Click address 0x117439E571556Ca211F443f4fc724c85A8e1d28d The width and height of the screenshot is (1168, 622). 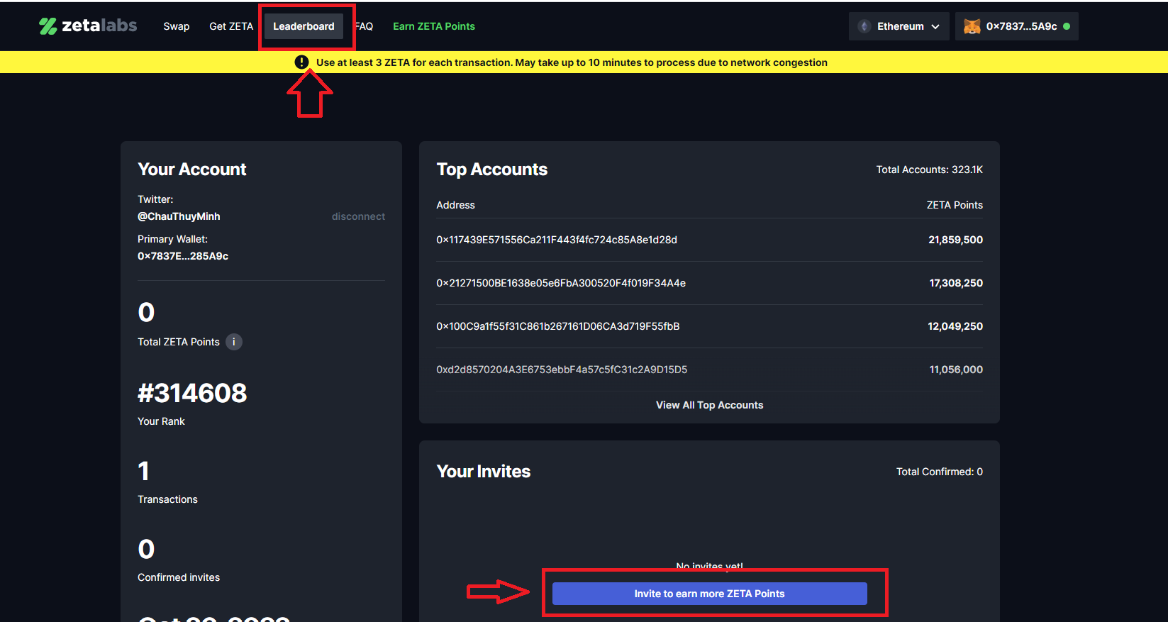[x=557, y=240]
